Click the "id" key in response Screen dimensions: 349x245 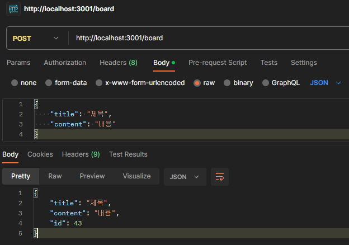(58, 223)
